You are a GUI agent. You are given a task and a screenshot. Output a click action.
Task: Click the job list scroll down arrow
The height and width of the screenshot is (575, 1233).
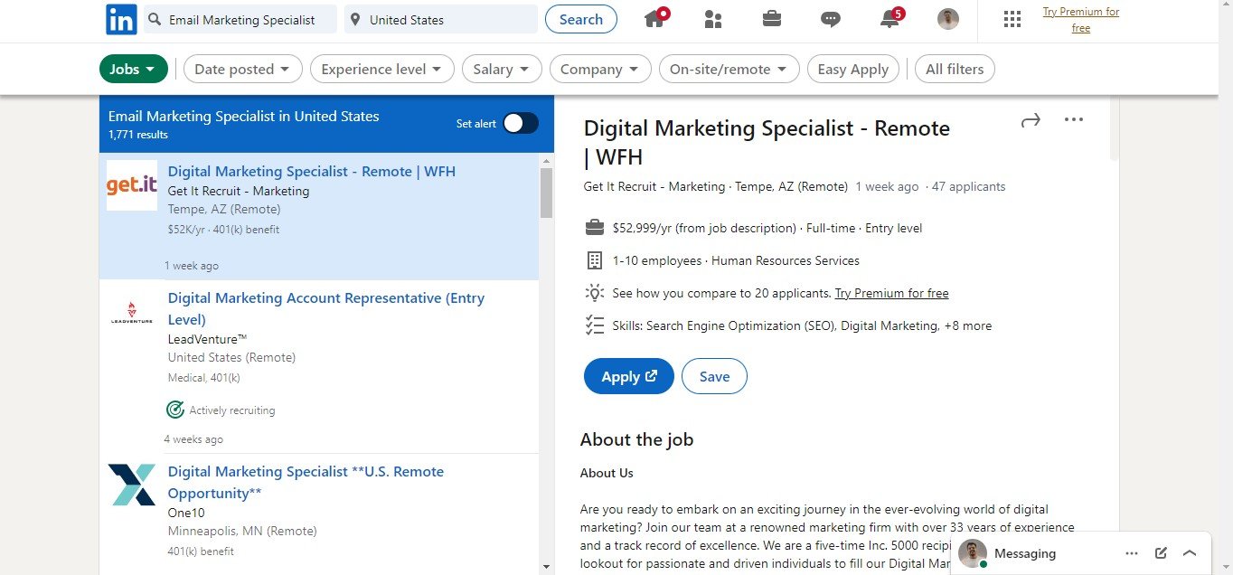pyautogui.click(x=546, y=567)
